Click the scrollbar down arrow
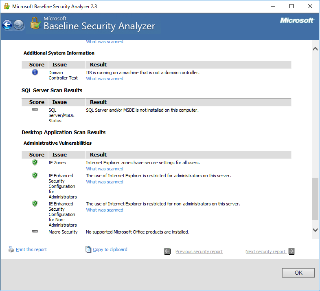The width and height of the screenshot is (320, 291). [x=315, y=230]
